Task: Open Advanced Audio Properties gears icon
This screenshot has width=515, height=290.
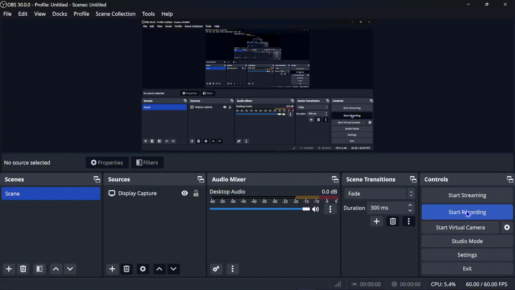Action: pyautogui.click(x=216, y=269)
